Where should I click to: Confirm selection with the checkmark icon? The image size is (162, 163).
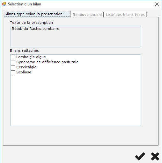pos(140,156)
